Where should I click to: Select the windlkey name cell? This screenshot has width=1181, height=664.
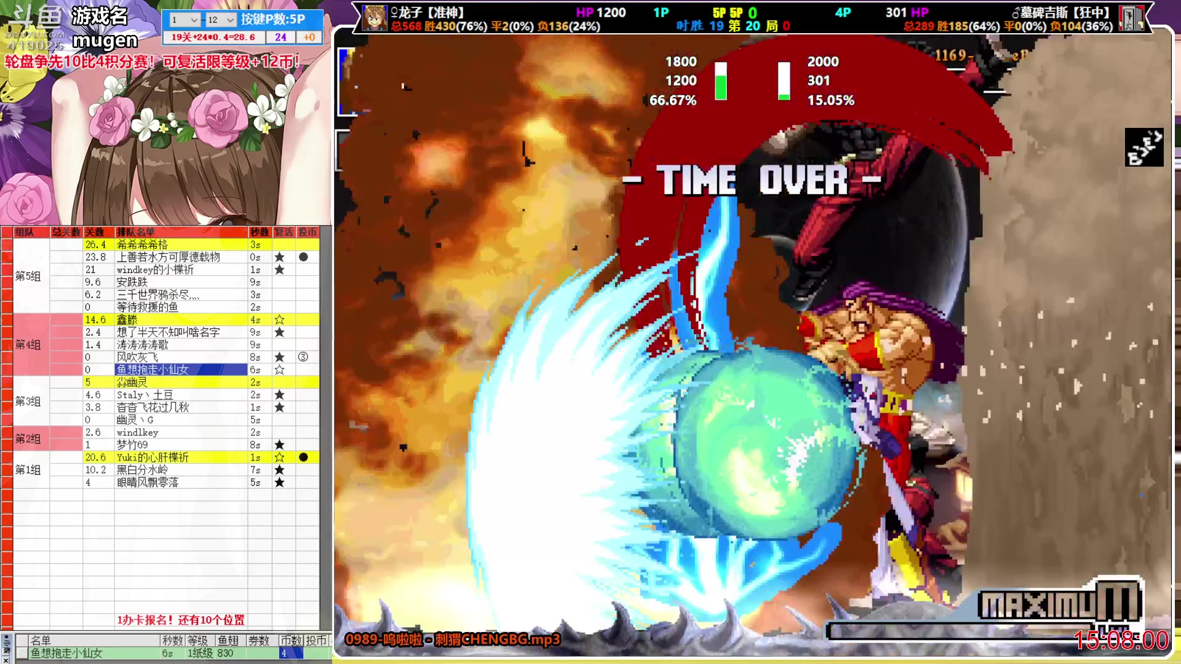click(x=181, y=433)
